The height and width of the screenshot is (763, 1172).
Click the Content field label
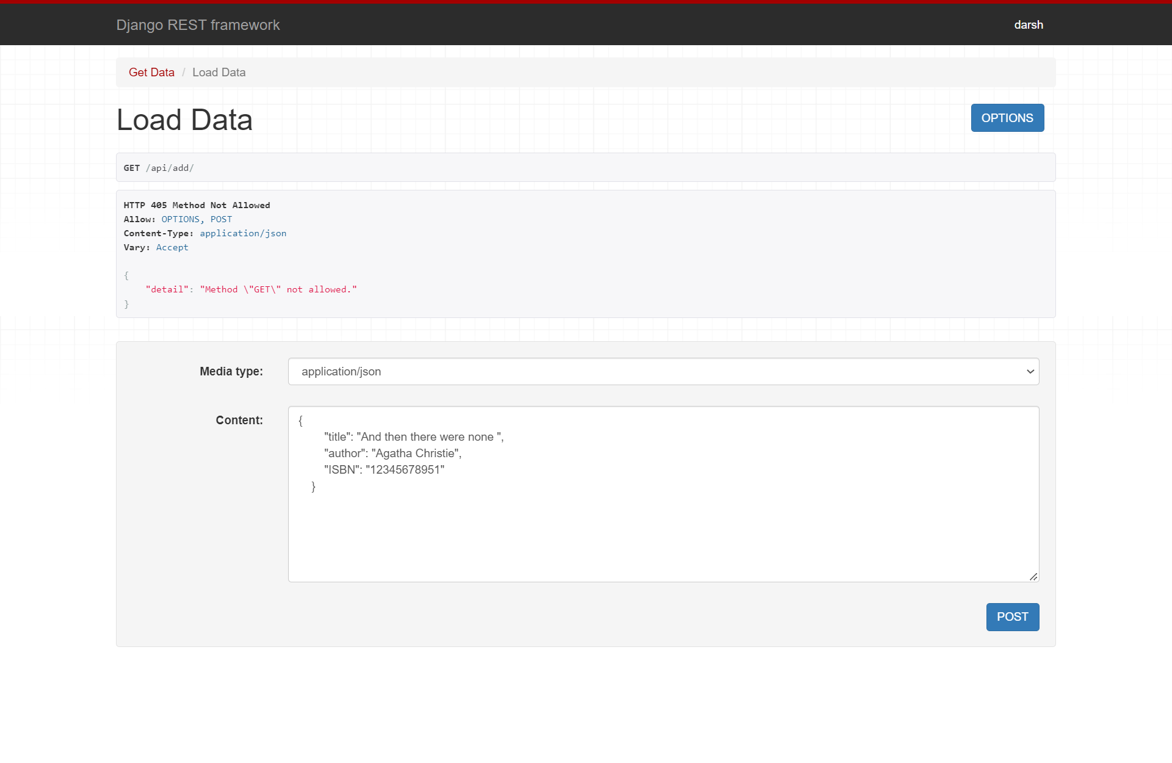click(239, 420)
